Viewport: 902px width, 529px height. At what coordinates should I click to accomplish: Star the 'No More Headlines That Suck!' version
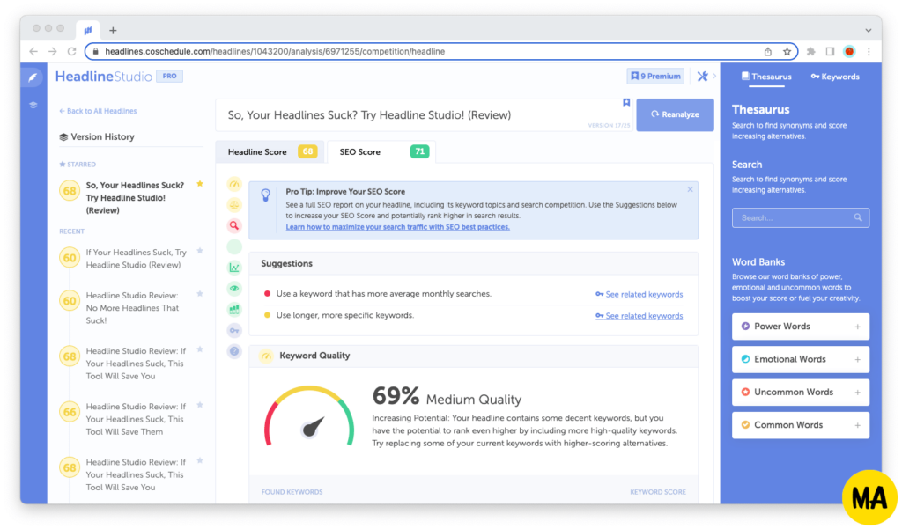pos(200,294)
